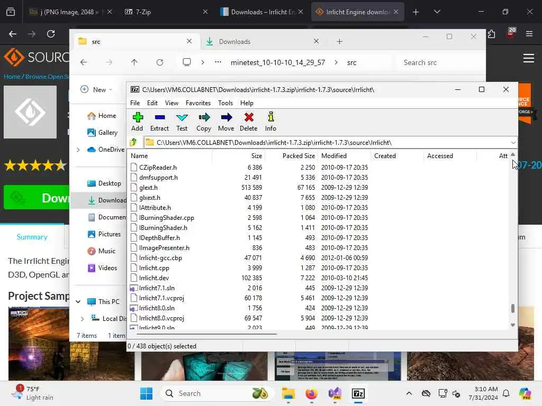Collapse the This PC tree node
Screen dimensions: 542x406
coord(78,302)
